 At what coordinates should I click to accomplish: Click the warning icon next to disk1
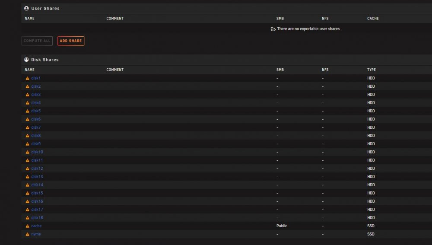click(x=27, y=78)
